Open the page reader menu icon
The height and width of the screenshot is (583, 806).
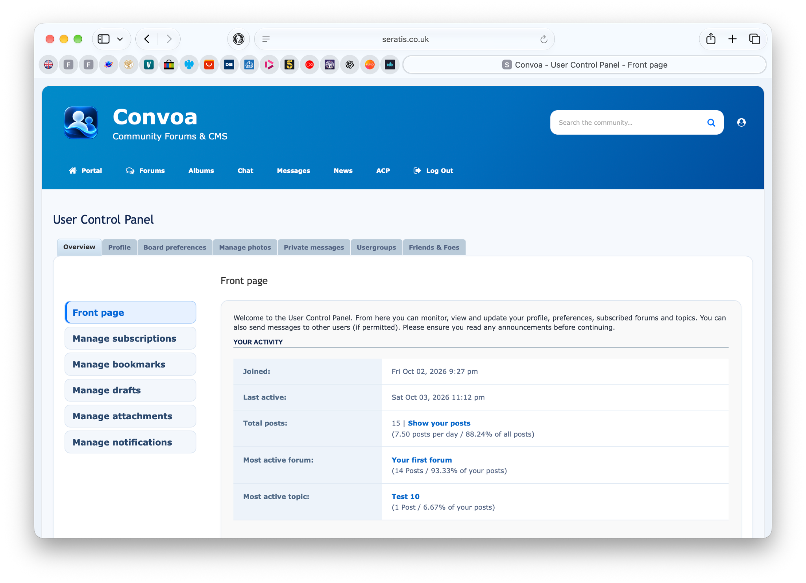[266, 39]
